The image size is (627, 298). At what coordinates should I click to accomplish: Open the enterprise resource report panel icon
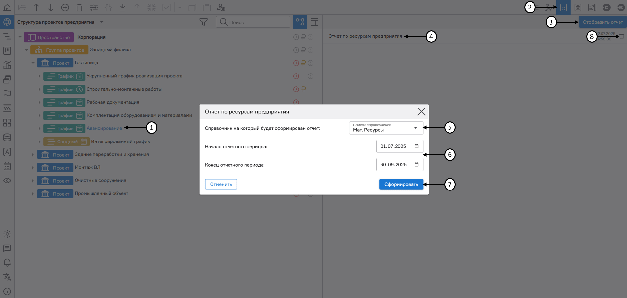pyautogui.click(x=563, y=8)
